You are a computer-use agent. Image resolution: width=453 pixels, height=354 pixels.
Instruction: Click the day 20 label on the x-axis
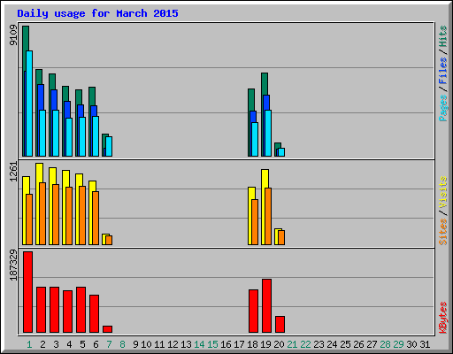coord(279,344)
